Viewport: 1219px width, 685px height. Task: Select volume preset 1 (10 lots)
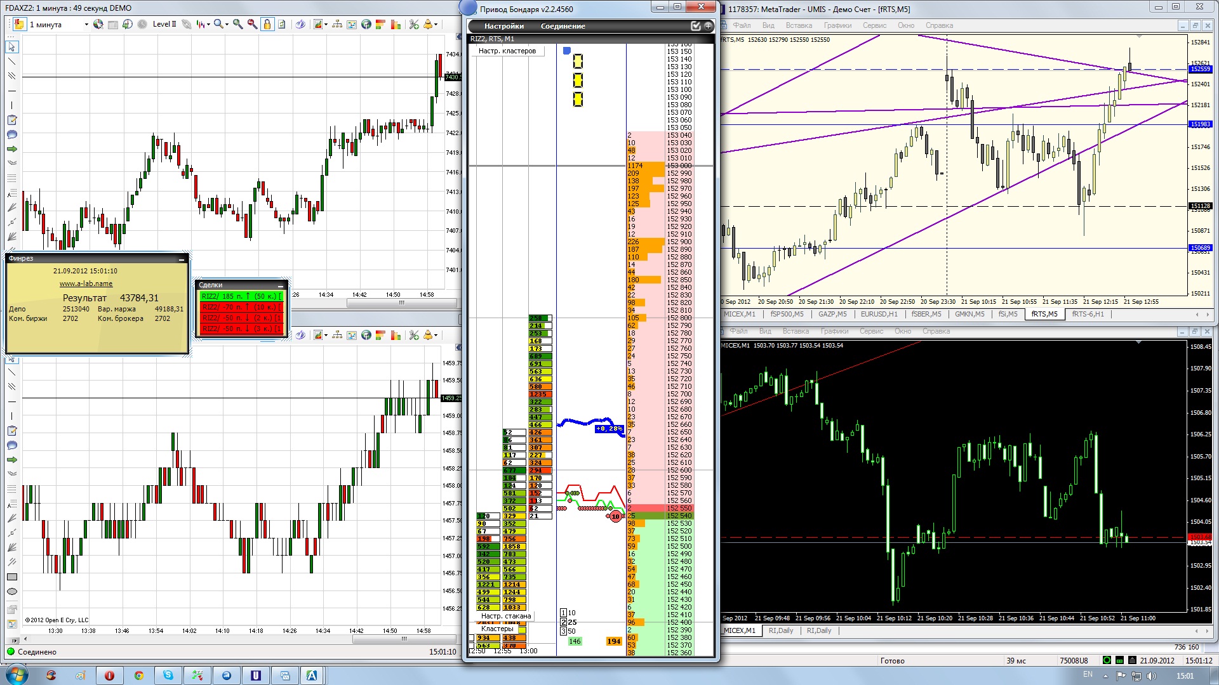tap(564, 613)
